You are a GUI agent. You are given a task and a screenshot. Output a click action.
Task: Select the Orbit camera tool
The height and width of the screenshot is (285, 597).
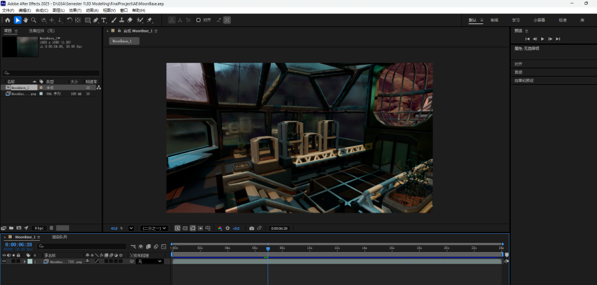coord(44,20)
